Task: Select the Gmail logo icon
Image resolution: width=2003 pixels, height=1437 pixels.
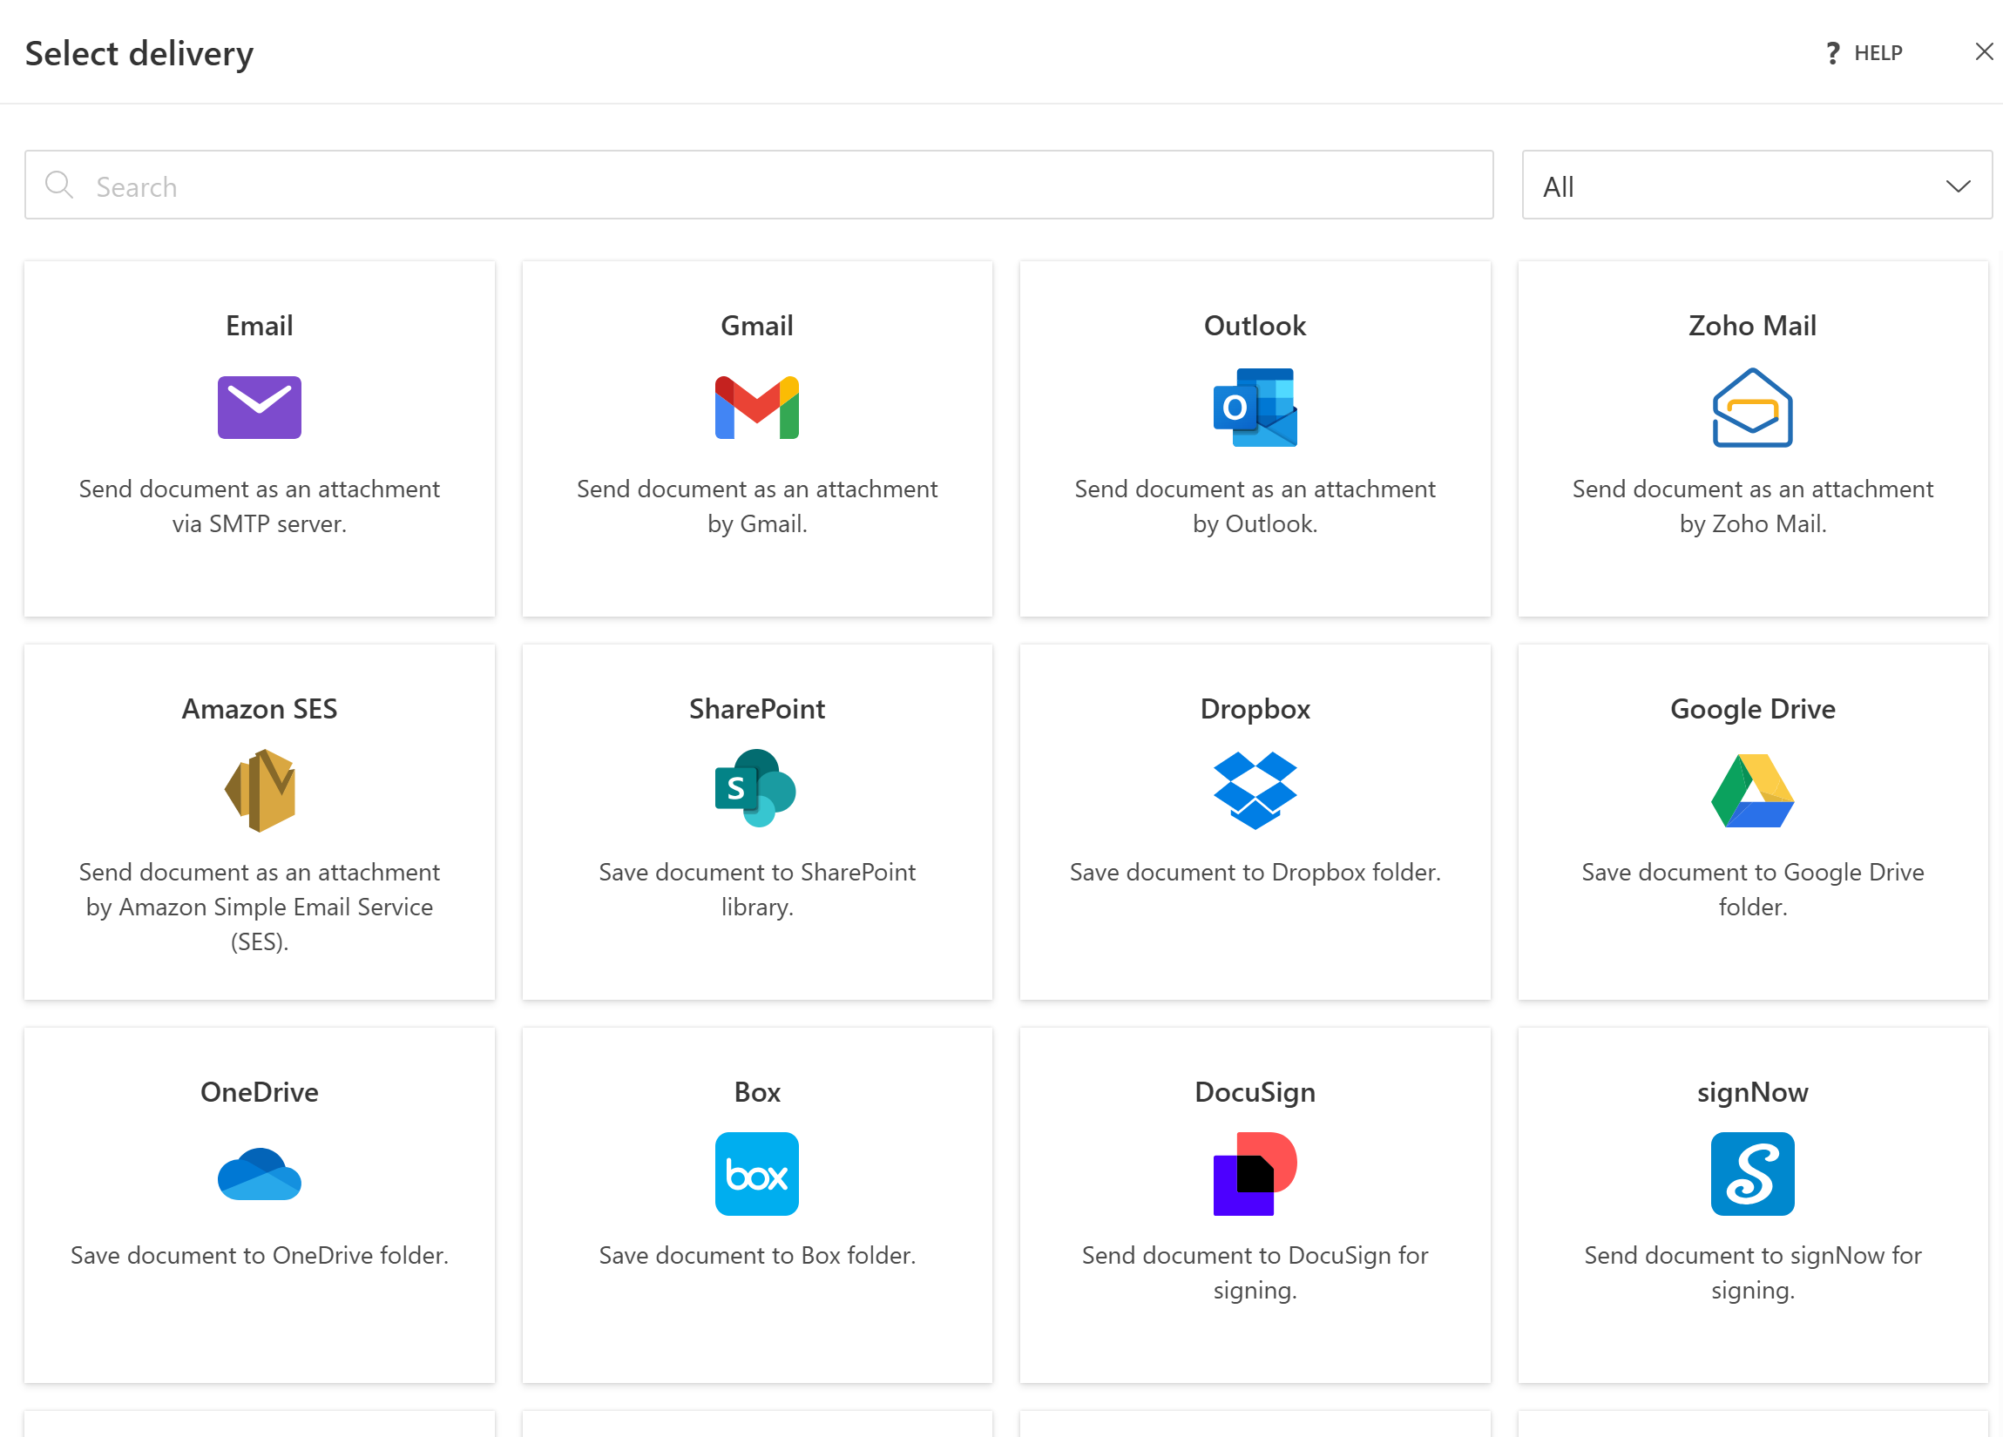Action: [756, 407]
